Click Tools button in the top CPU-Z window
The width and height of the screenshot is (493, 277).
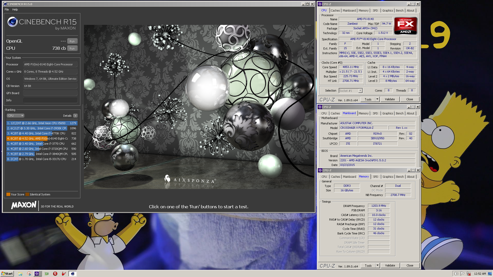tap(368, 99)
